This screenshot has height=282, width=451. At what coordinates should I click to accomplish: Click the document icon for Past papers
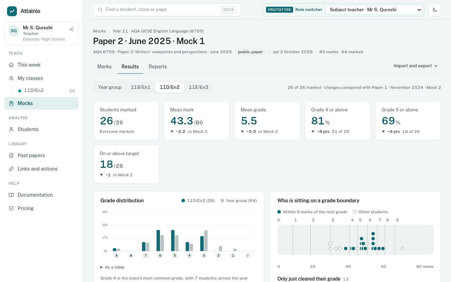pos(11,155)
